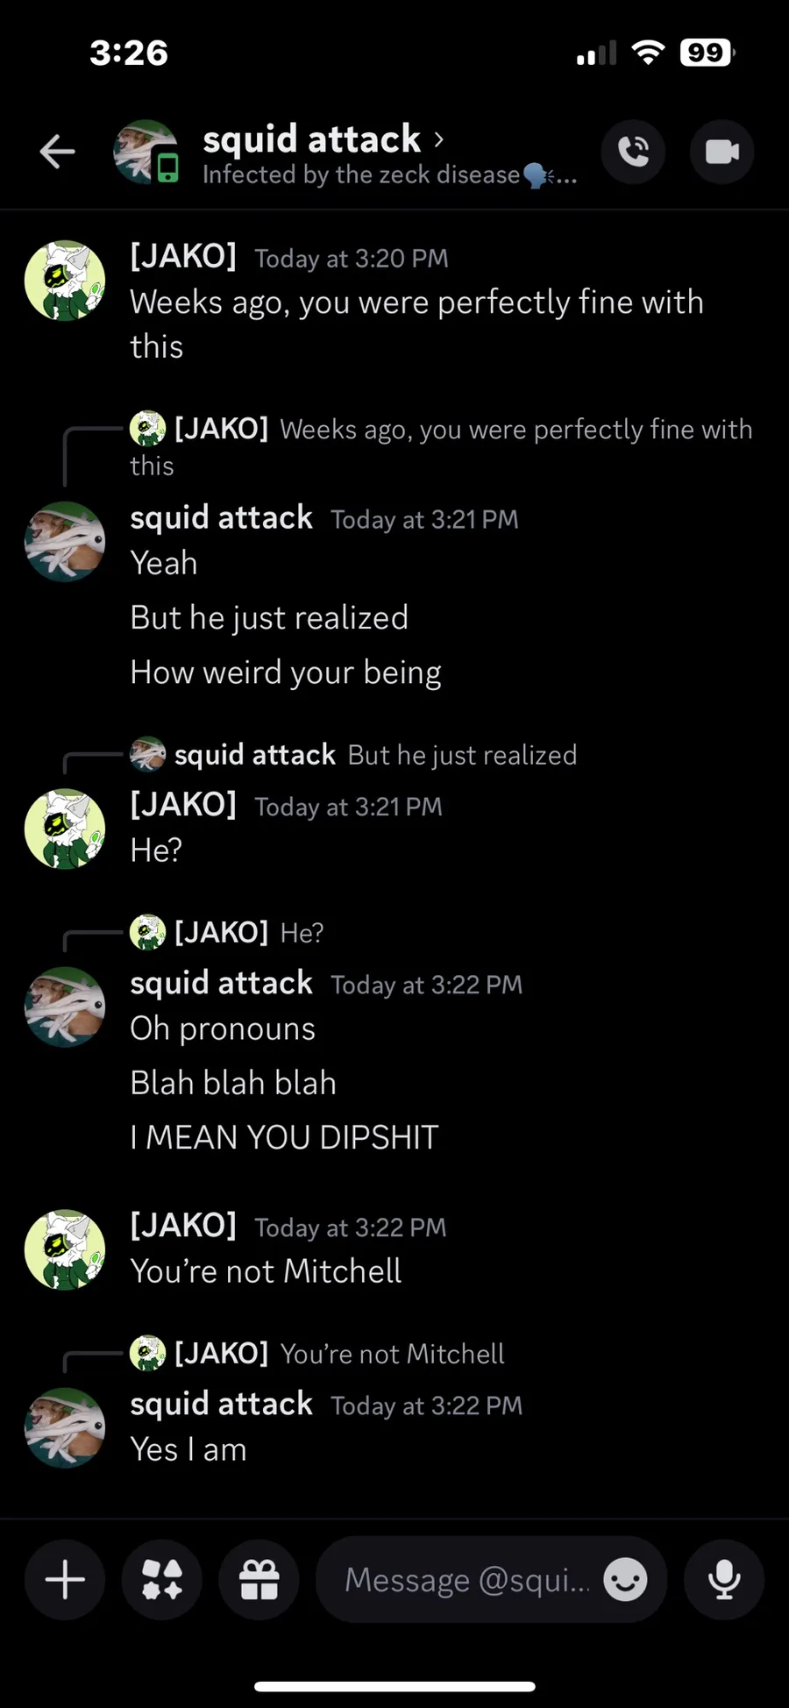Open the plus attachment menu
789x1708 pixels.
65,1580
